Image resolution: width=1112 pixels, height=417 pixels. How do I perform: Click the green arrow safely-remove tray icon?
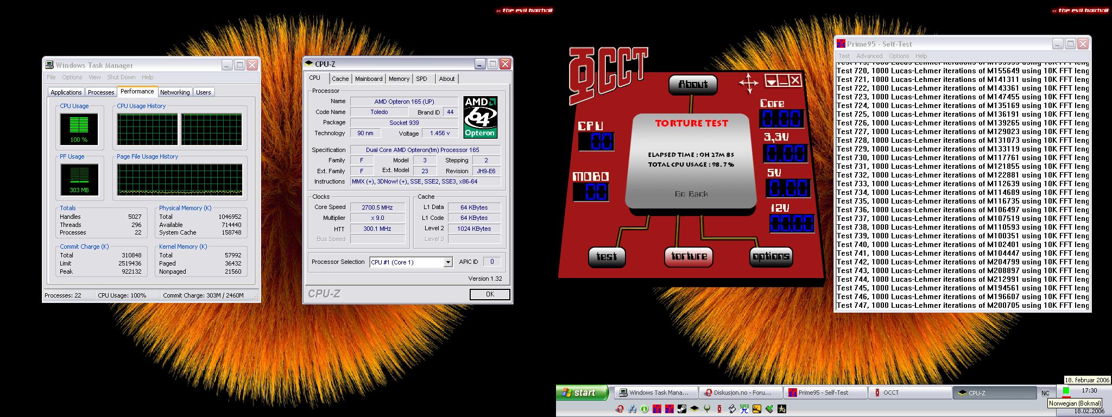point(769,409)
